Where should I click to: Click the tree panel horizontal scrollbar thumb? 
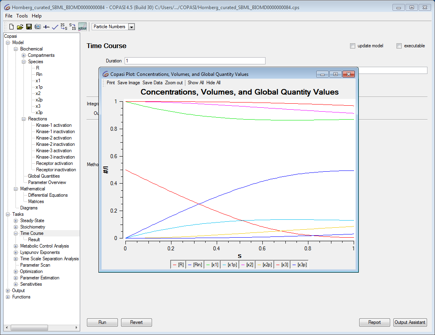[29, 328]
